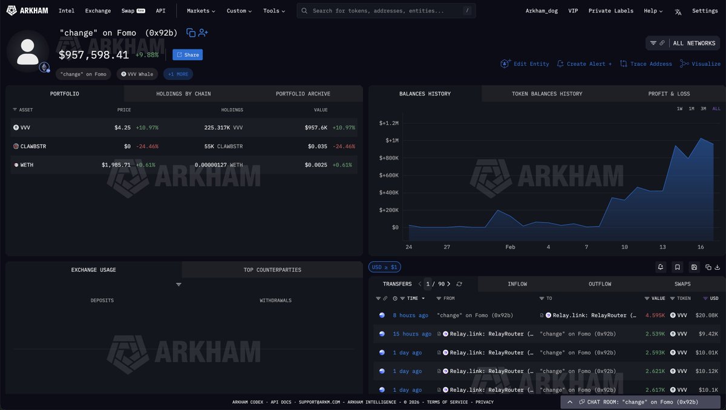The width and height of the screenshot is (726, 410).
Task: Copy the entity address with the copy icon
Action: point(191,33)
